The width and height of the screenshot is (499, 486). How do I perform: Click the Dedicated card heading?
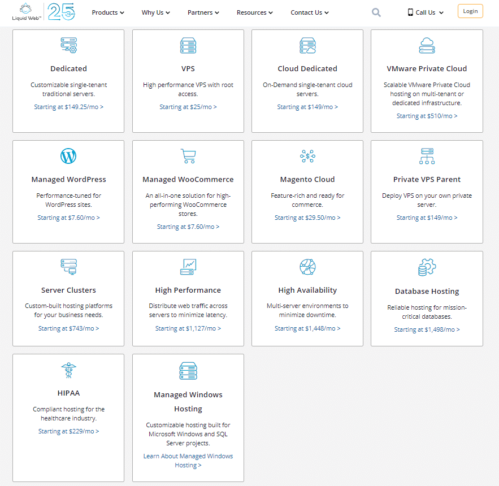pyautogui.click(x=68, y=68)
